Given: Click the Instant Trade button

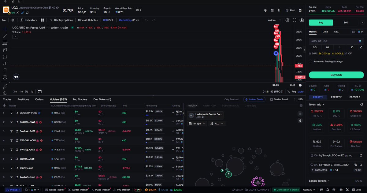Looking at the screenshot, I should pyautogui.click(x=254, y=99).
